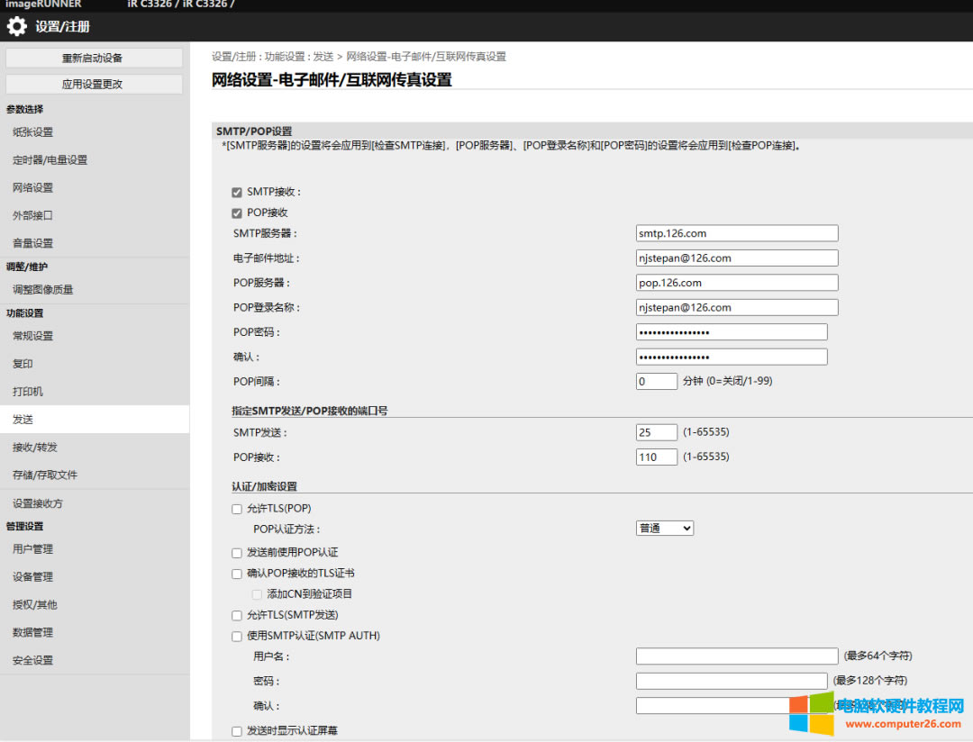Select 发送 in the sidebar menu

click(x=23, y=420)
